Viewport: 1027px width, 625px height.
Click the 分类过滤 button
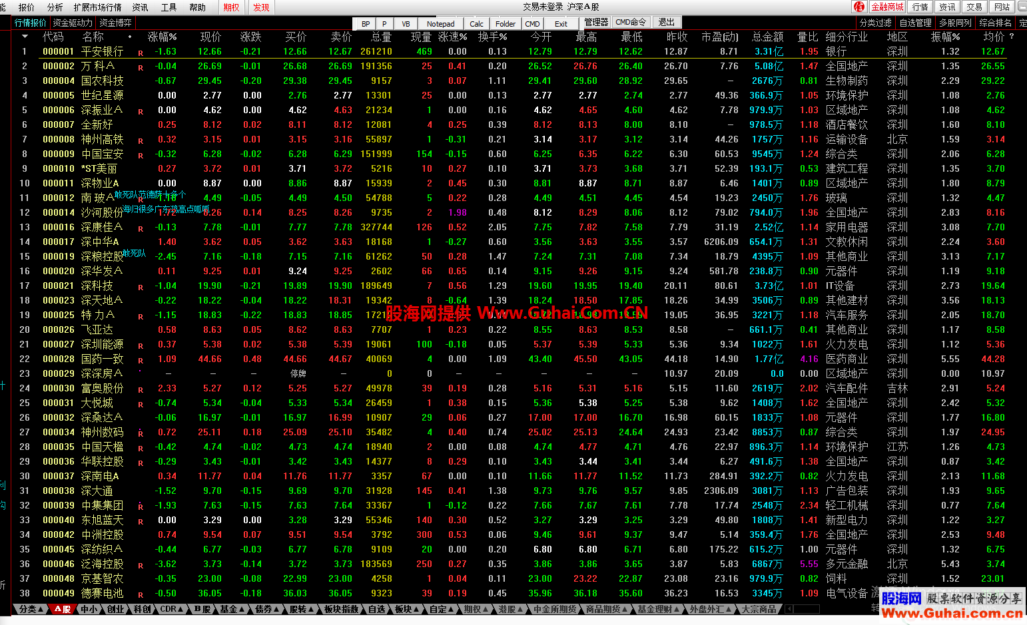(x=876, y=23)
